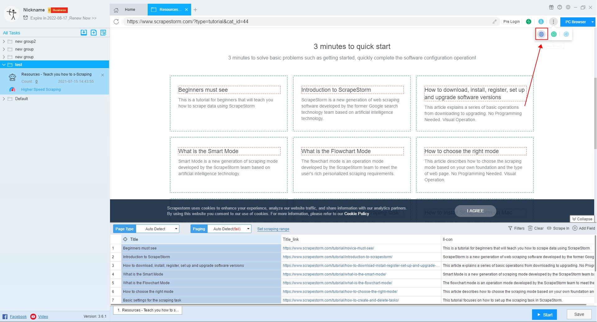Image resolution: width=597 pixels, height=322 pixels.
Task: Open the Paging Auto Detect dropdown
Action: point(229,229)
